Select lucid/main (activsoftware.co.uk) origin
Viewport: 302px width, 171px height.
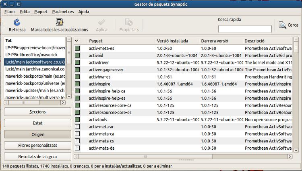point(35,62)
